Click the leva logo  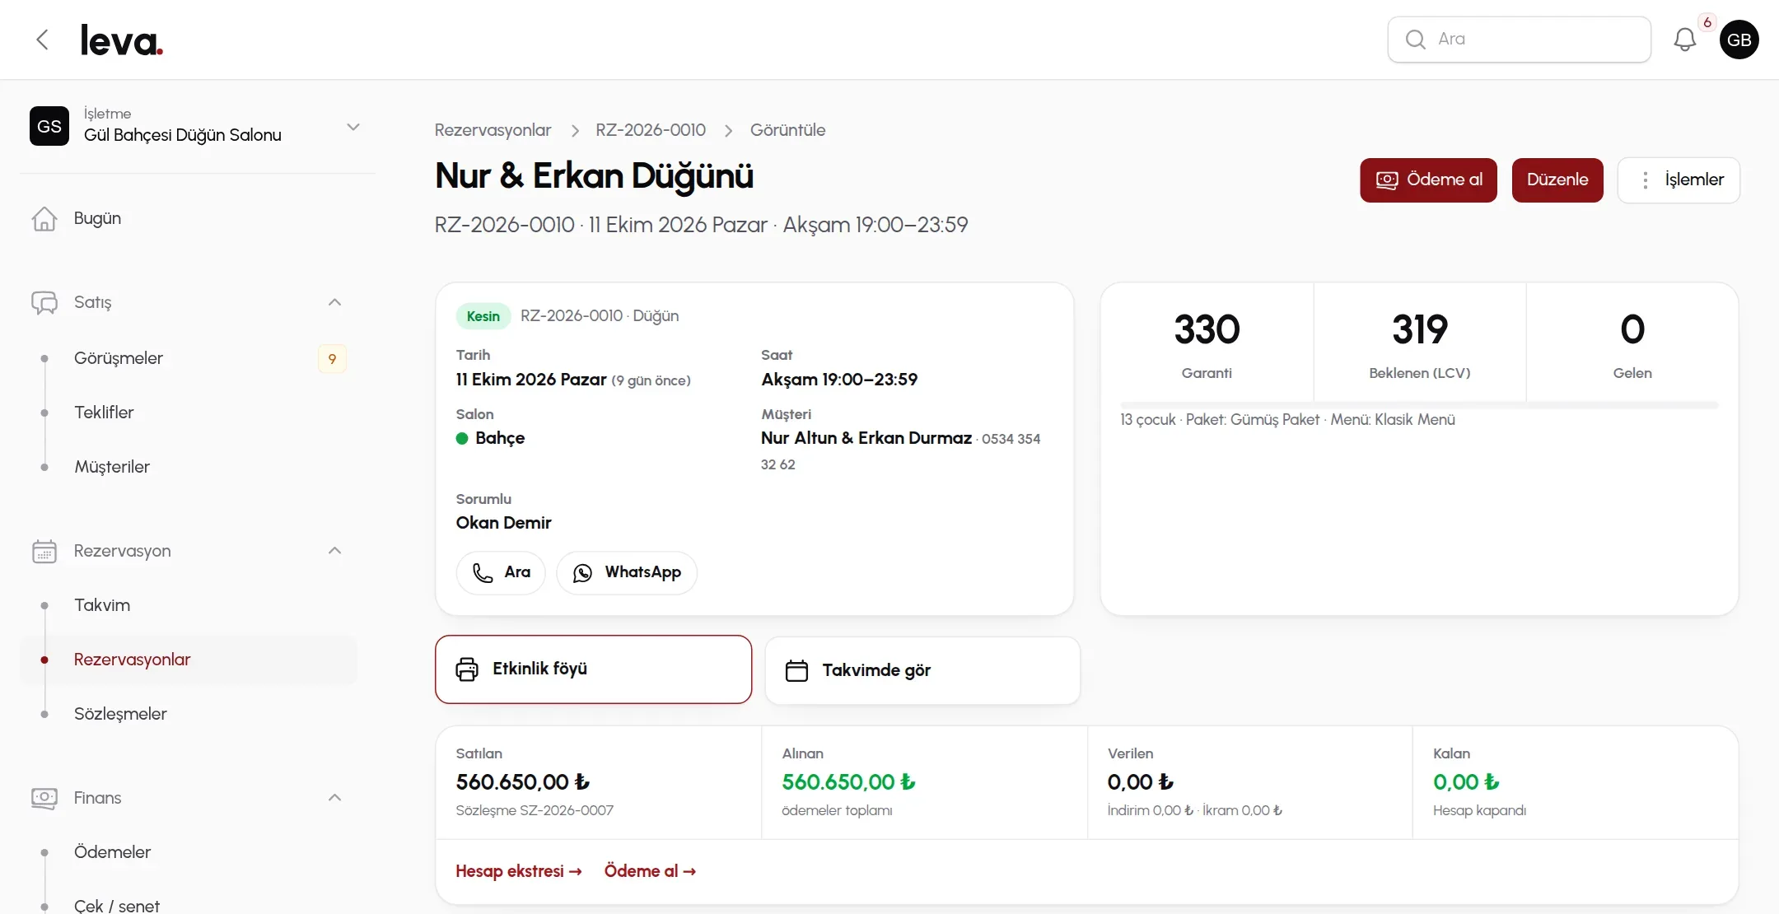pos(122,40)
